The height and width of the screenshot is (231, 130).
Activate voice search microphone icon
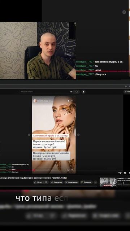(x=83, y=92)
